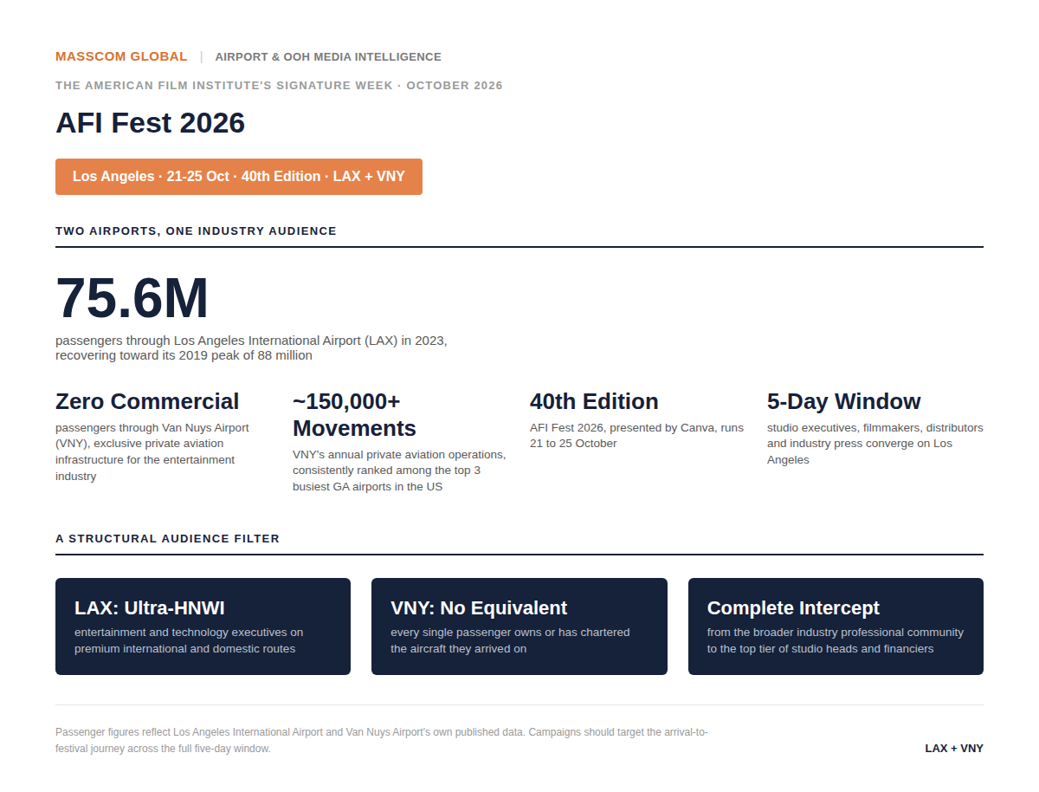Open the Complete Intercept card
This screenshot has width=1039, height=792.
point(836,626)
